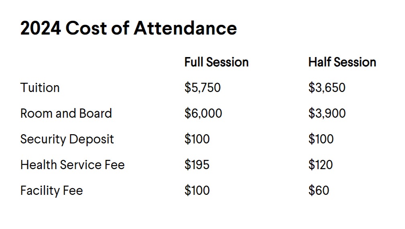Image resolution: width=405 pixels, height=229 pixels.
Task: Click the $195 health service fee
Action: (197, 165)
